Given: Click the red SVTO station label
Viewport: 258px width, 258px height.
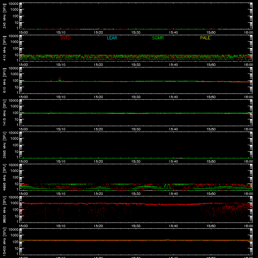Looking at the screenshot, I should (65, 38).
